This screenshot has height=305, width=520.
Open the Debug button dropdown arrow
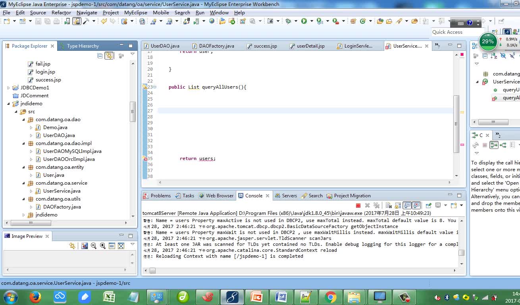(295, 21)
